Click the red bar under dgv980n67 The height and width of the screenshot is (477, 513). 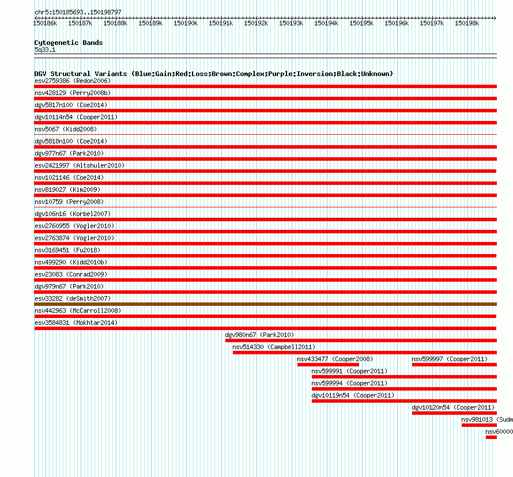pyautogui.click(x=361, y=340)
